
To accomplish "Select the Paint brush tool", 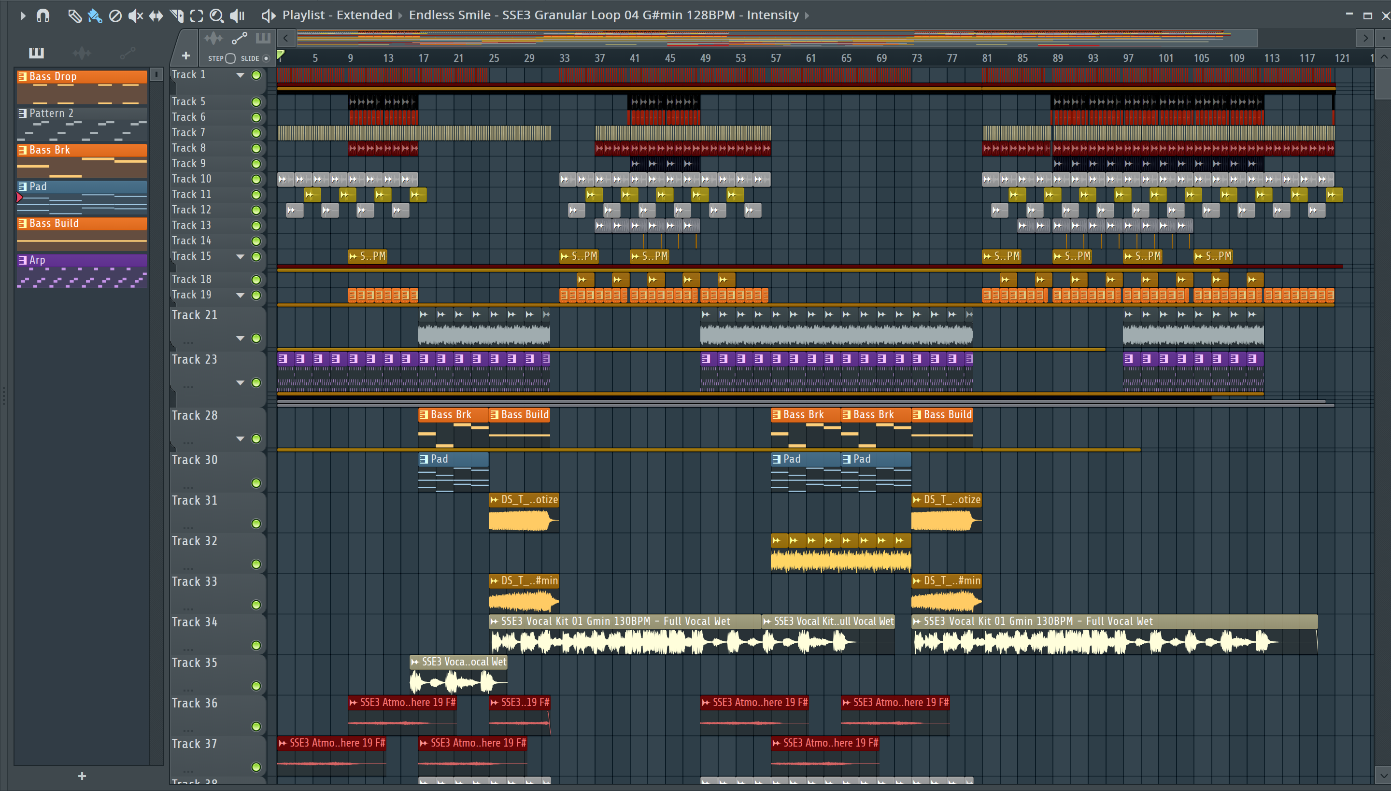I will pos(95,16).
